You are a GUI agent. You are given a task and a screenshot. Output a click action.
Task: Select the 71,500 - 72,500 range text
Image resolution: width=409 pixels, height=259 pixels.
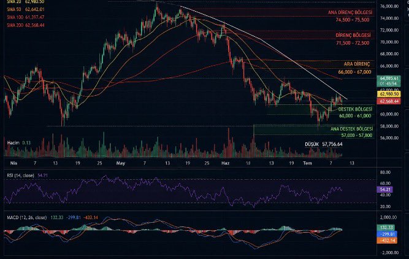[x=353, y=43]
